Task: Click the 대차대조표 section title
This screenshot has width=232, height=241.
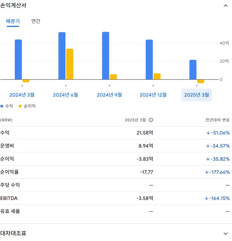Action: (x=13, y=233)
